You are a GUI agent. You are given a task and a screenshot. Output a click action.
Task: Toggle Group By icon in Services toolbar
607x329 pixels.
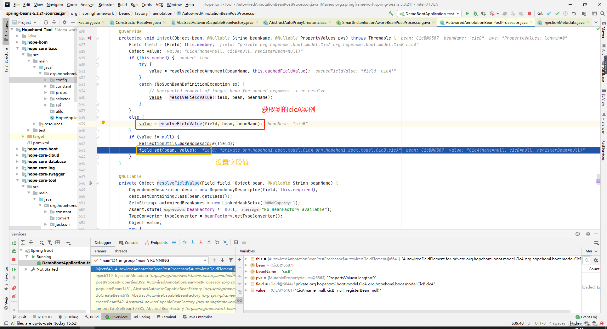coord(41,242)
